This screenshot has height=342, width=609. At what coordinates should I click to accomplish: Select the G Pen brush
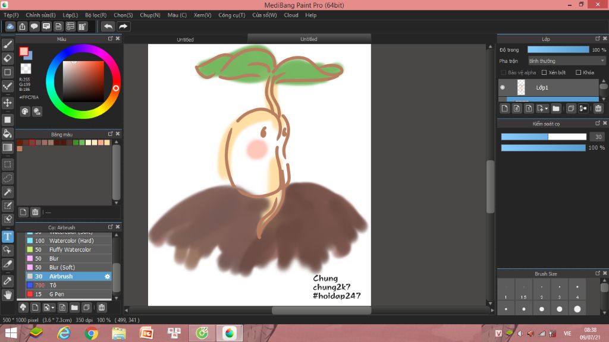69,294
